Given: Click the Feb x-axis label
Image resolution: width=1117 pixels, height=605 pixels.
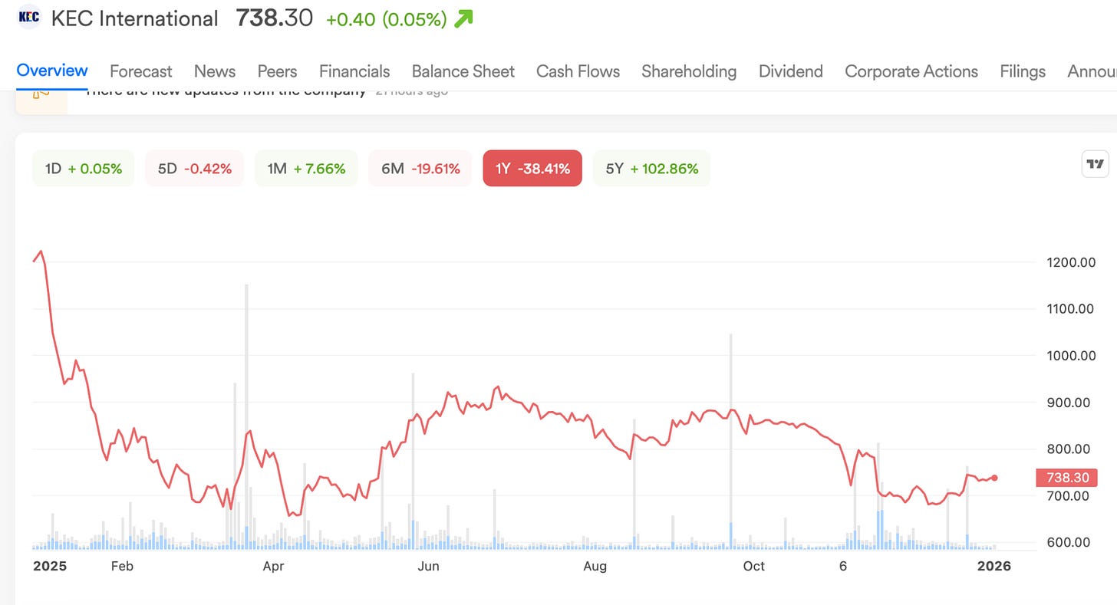Looking at the screenshot, I should 122,567.
